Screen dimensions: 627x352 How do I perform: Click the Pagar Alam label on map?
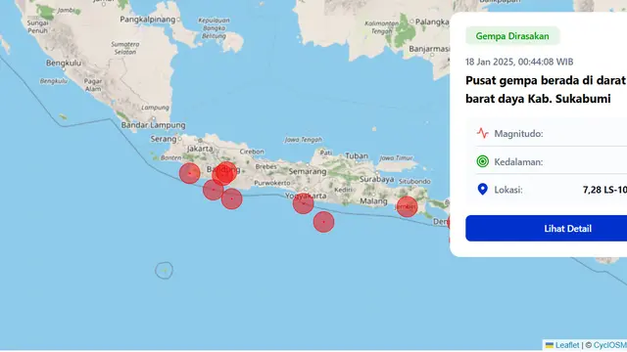(93, 85)
